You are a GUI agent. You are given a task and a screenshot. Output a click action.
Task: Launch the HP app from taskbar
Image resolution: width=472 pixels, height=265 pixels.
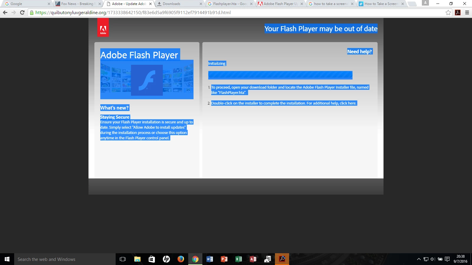[166, 259]
